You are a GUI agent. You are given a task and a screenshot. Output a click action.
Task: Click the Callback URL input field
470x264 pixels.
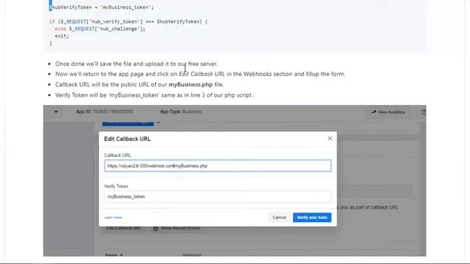pyautogui.click(x=217, y=166)
